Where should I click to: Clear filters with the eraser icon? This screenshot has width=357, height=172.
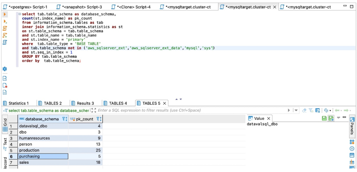(x=304, y=110)
